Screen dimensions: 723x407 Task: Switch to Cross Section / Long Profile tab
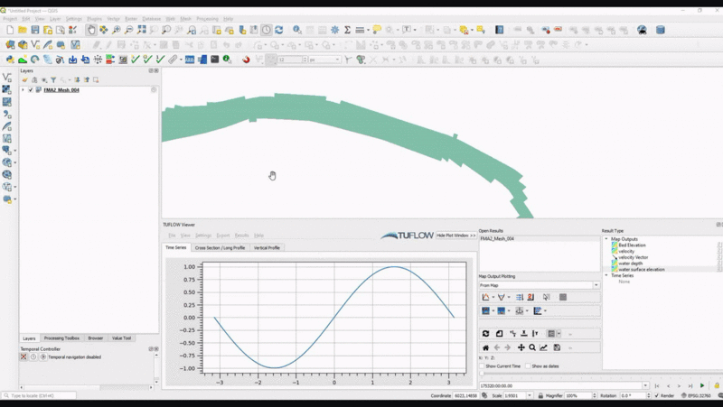pos(220,247)
